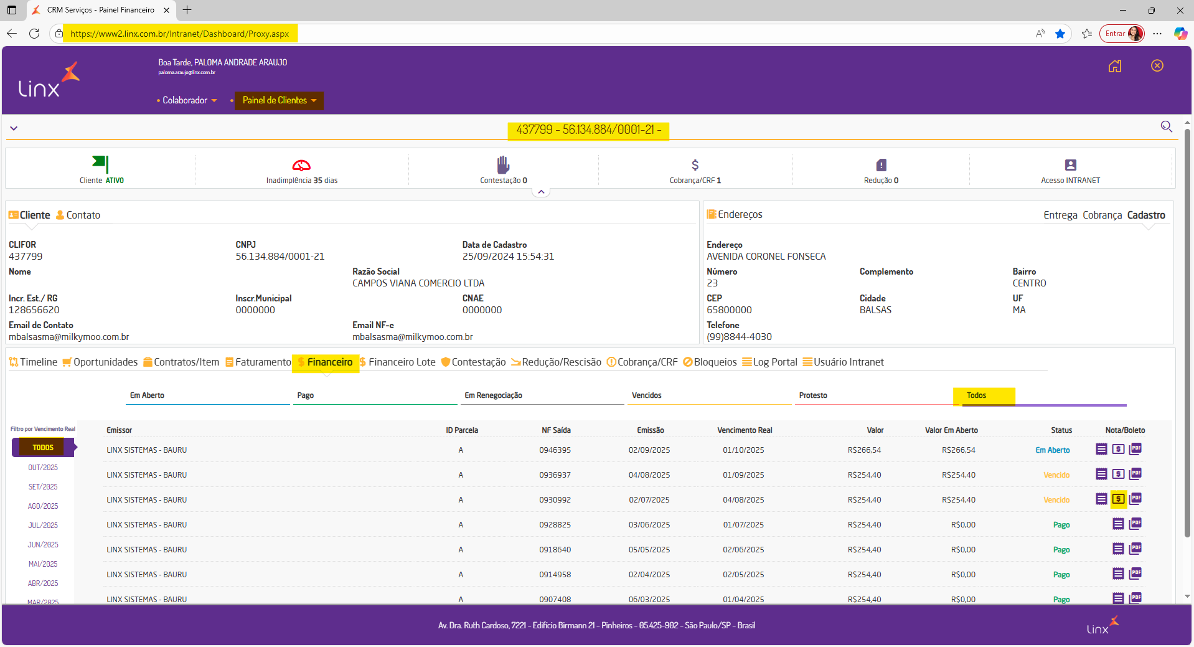
Task: Refresh the browser page
Action: coord(34,34)
